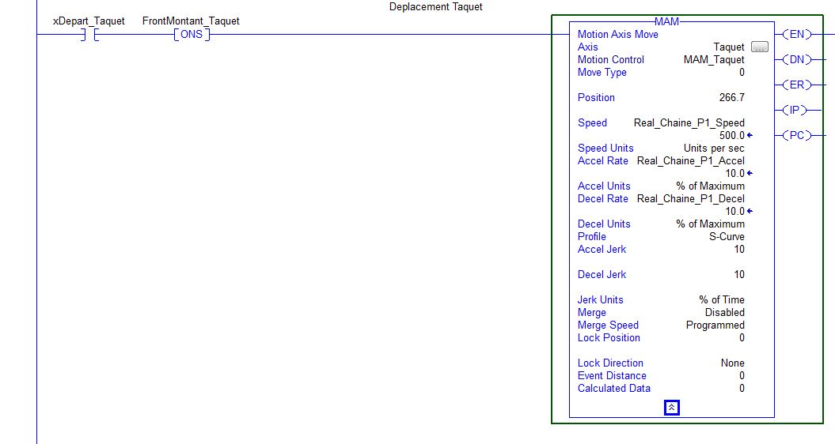Open axis properties with ellipsis button

point(759,47)
